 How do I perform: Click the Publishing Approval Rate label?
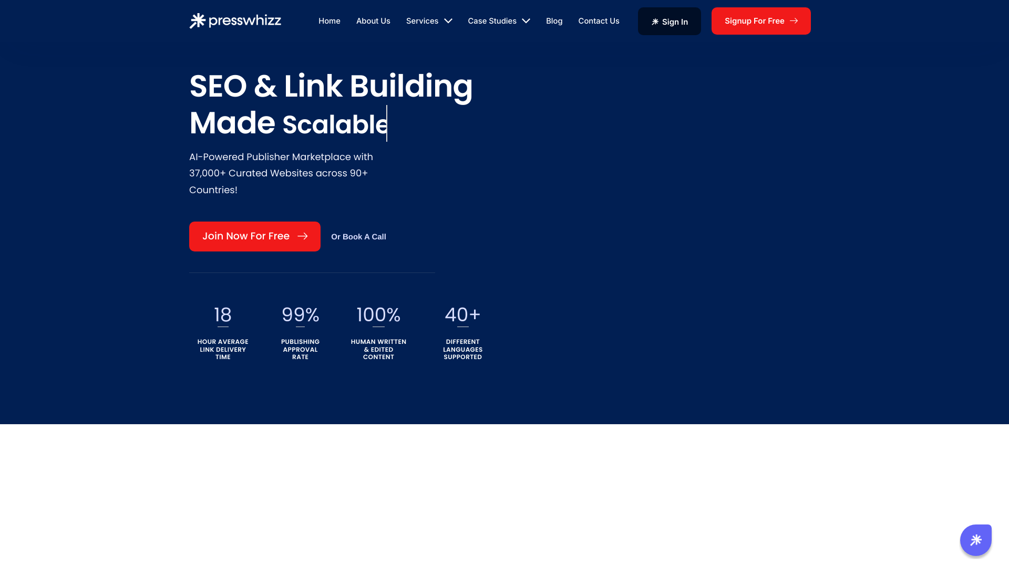301,349
